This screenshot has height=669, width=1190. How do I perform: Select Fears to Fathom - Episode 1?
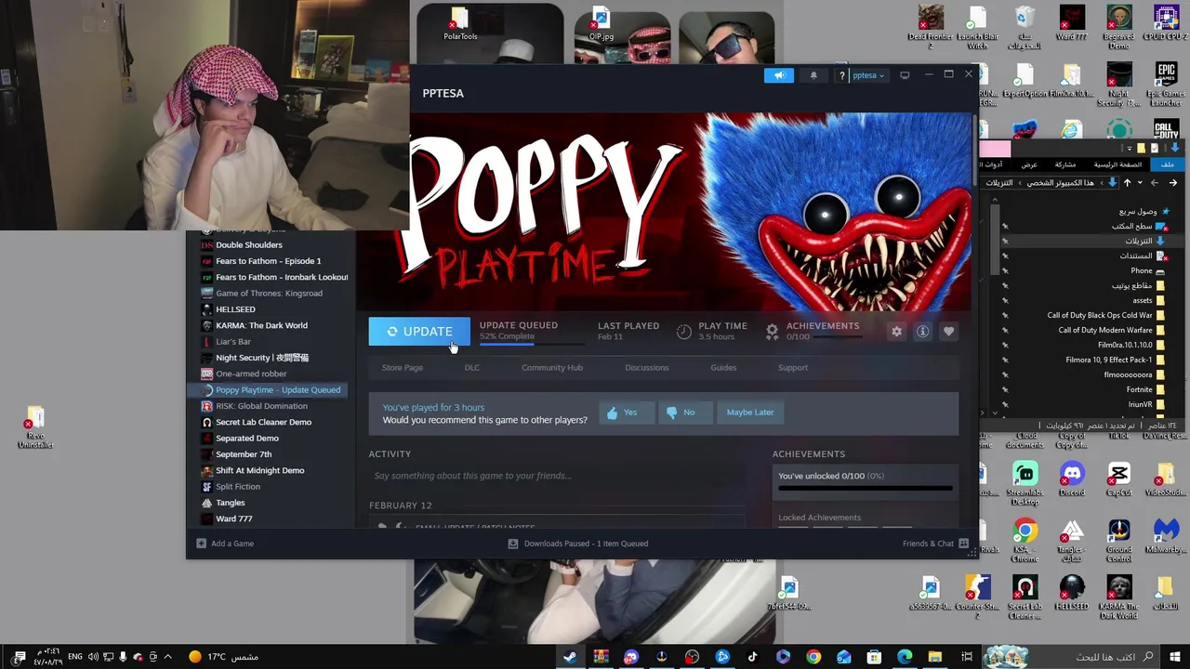coord(271,261)
